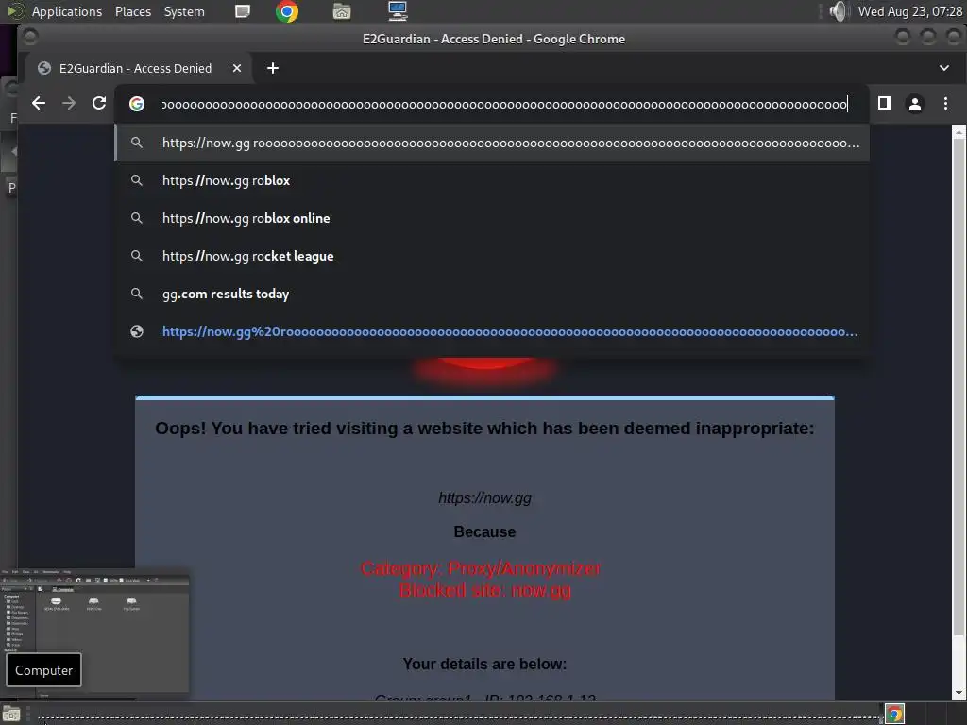This screenshot has width=967, height=725.
Task: Click the Google icon in address bar
Action: tap(137, 104)
